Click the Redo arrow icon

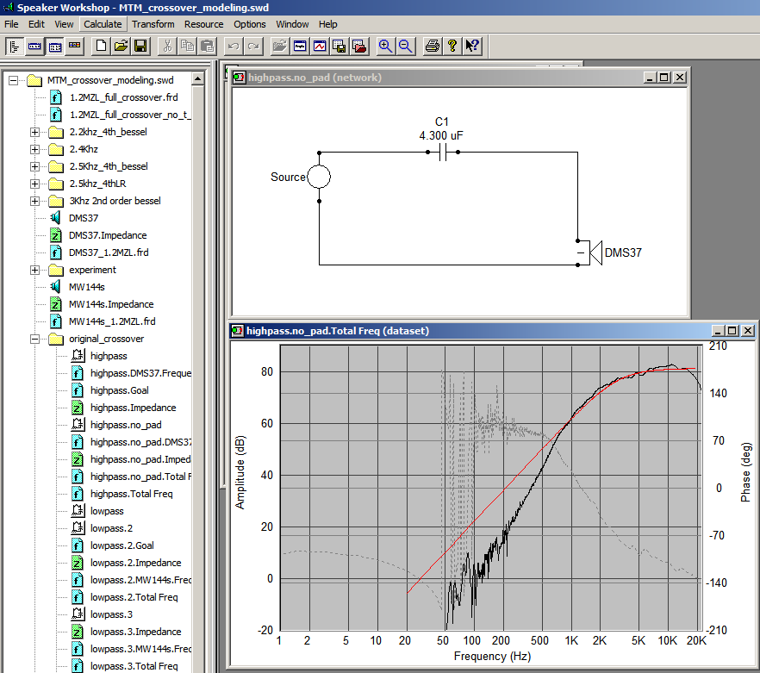[x=253, y=47]
